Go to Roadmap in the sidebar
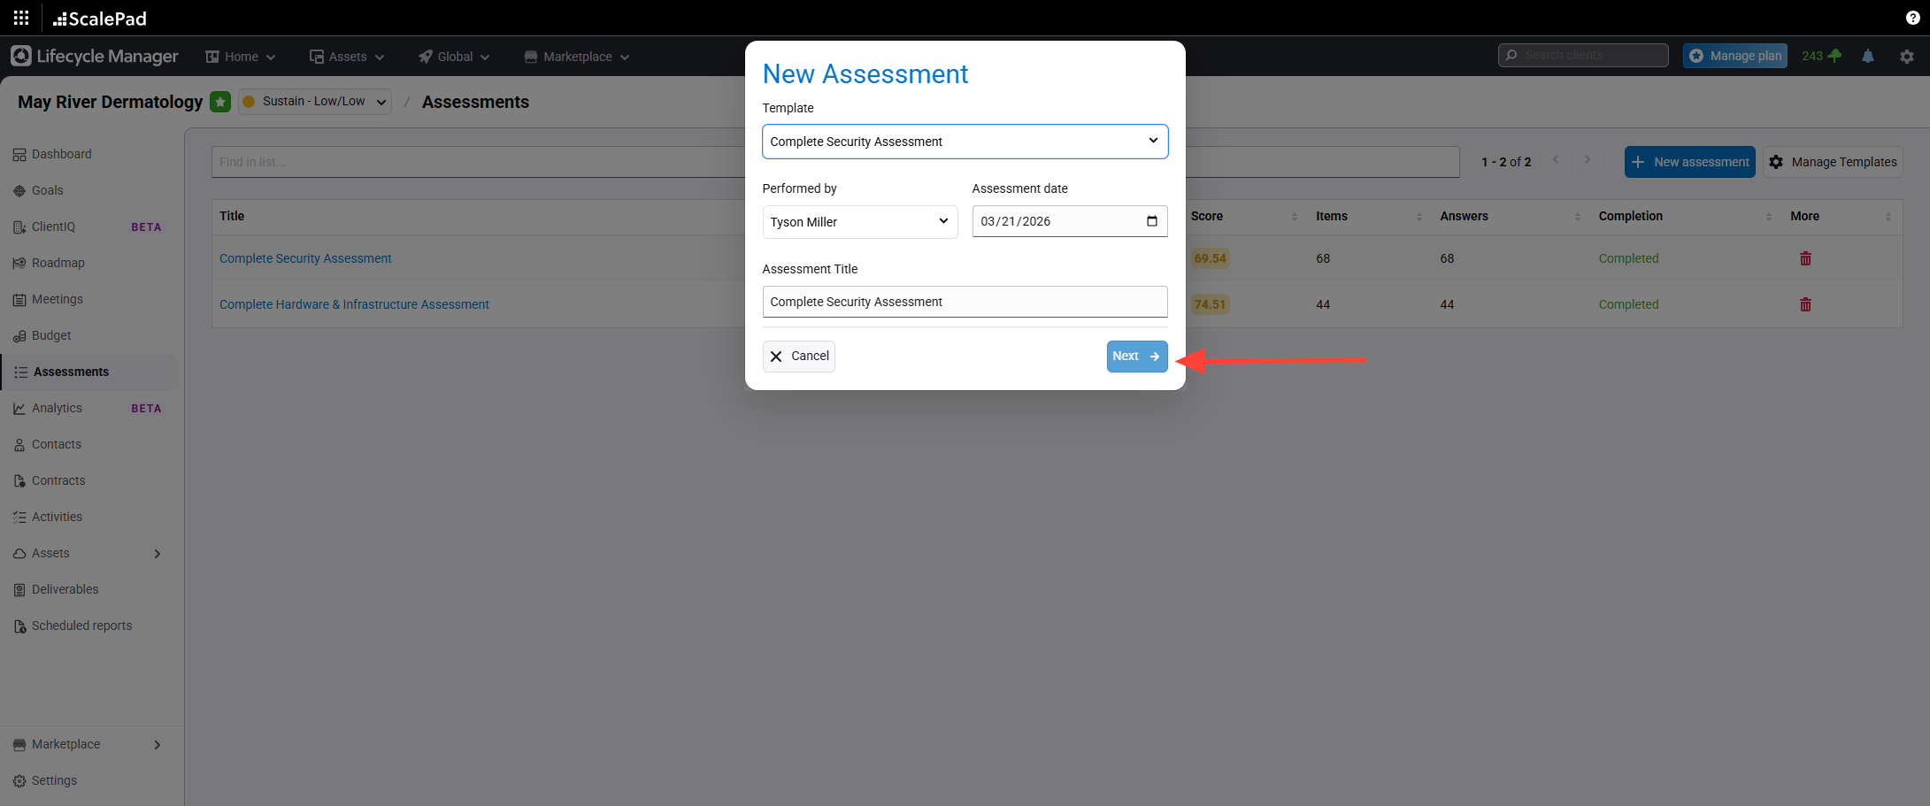 [58, 263]
